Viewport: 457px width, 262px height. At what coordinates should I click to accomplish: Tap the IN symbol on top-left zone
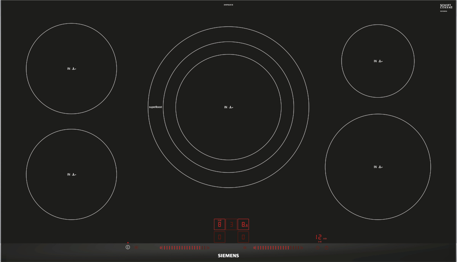tap(72, 69)
